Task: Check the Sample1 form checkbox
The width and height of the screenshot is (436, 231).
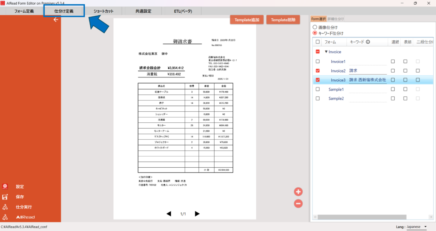Action: (318, 89)
